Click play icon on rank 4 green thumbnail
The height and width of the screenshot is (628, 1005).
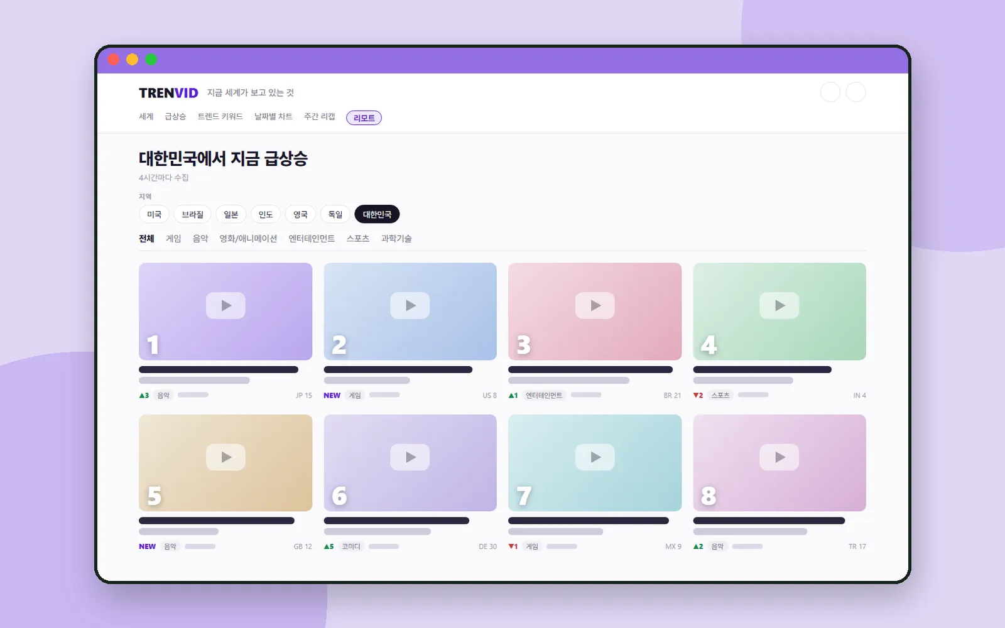780,306
